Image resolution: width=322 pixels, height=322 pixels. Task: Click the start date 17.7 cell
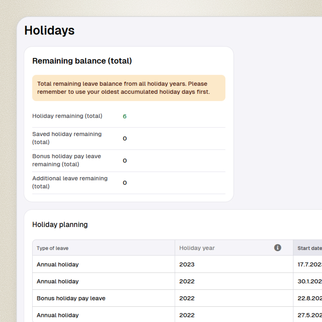(x=309, y=264)
